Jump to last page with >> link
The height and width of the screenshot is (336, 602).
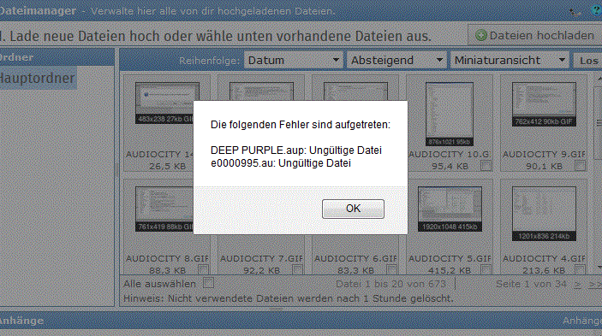point(595,285)
